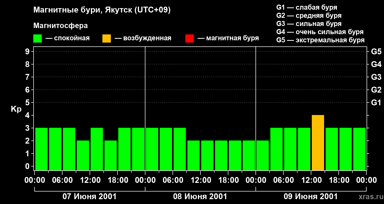
Task: Click the green спокойная legend swatch
Action: click(38, 39)
